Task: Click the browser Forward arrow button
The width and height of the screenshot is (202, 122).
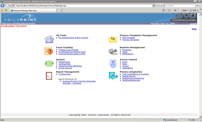Action: 7,6
